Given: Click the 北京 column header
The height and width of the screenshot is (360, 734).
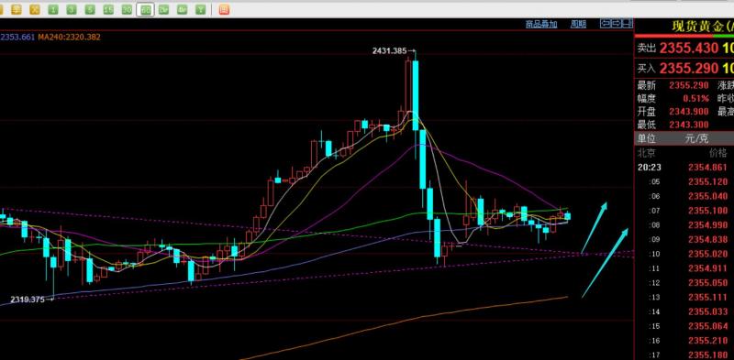Looking at the screenshot, I should 646,153.
